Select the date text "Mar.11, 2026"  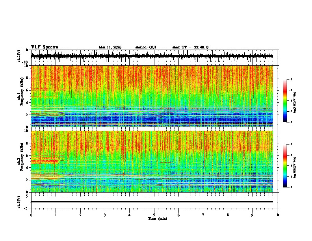coord(110,47)
